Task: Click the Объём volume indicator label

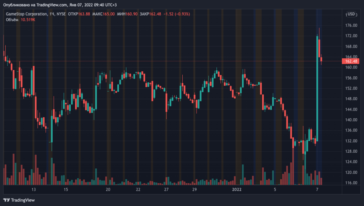Action: [x=12, y=20]
